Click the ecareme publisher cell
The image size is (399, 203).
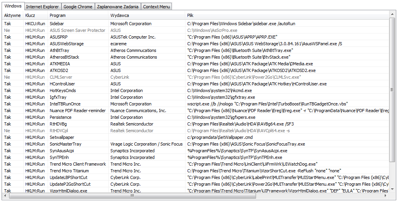point(118,44)
